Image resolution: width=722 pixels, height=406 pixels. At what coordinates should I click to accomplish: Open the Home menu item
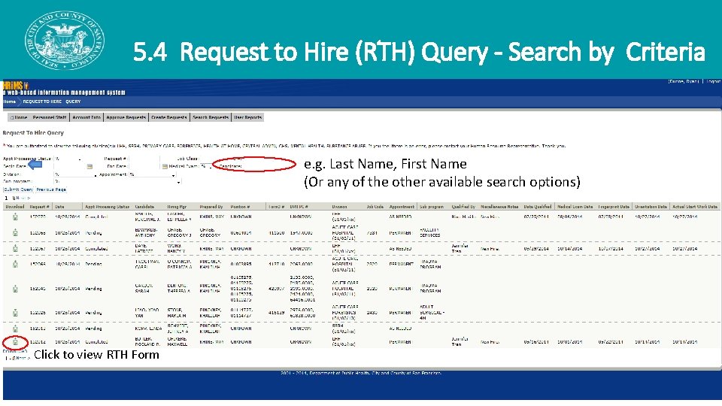tap(19, 117)
